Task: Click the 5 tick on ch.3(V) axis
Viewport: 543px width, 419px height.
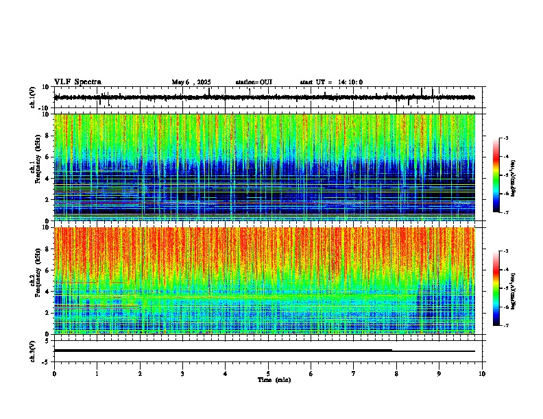Action: point(47,341)
